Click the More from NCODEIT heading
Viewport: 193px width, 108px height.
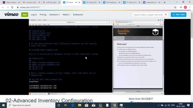pyautogui.click(x=141, y=99)
